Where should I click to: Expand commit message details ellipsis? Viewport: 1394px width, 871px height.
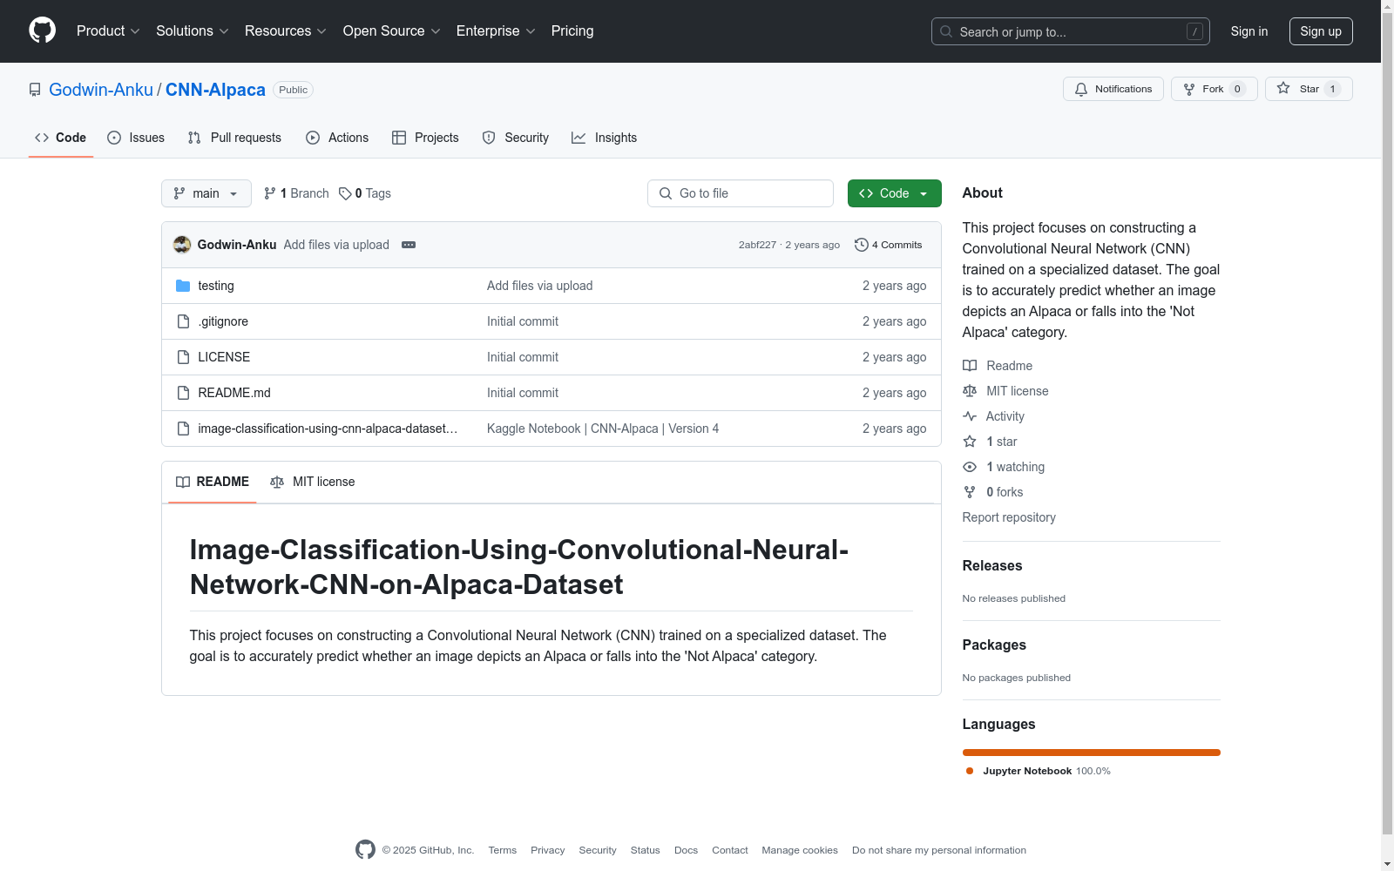(x=409, y=245)
